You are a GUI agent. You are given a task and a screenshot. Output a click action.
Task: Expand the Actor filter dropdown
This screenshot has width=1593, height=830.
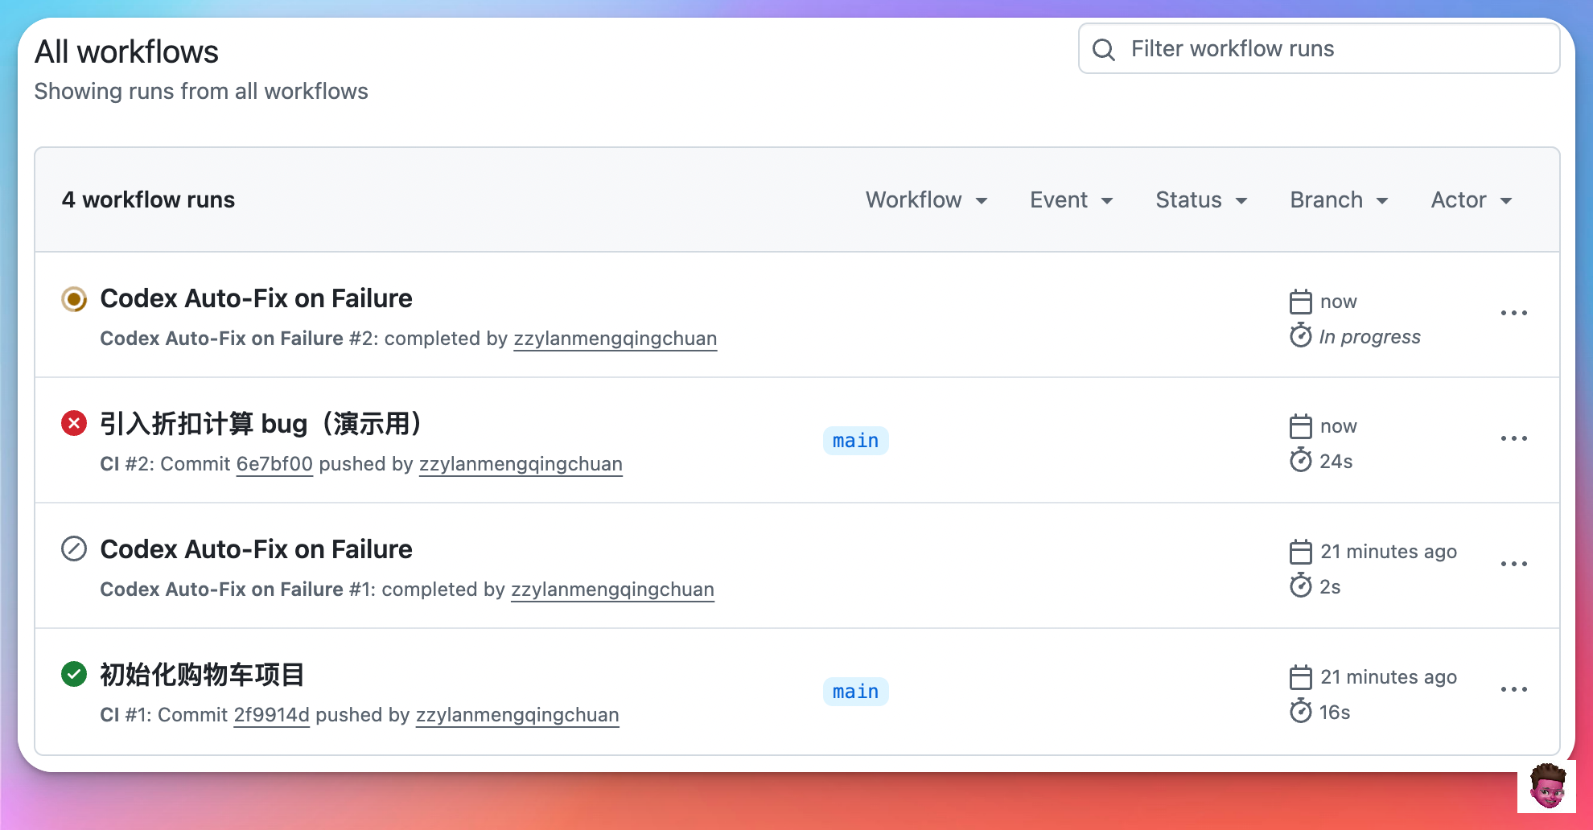(x=1472, y=200)
